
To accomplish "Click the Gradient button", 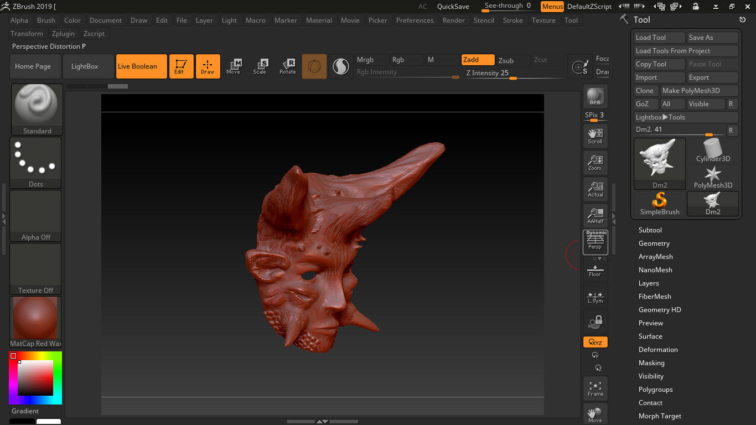I will click(x=35, y=411).
